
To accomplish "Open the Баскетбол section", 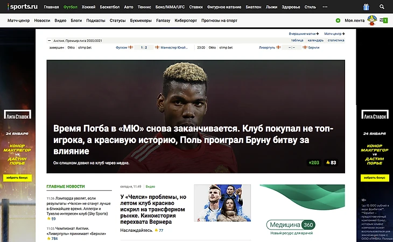I will (109, 7).
